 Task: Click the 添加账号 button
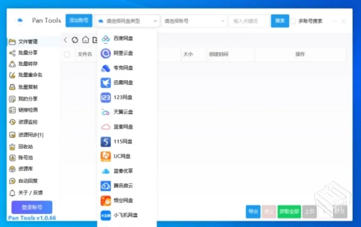[79, 20]
